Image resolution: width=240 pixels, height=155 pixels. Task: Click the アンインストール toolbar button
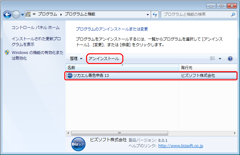[x=104, y=59]
